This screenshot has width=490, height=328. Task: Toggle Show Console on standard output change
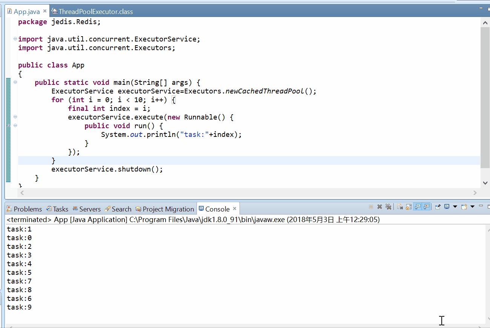(x=418, y=207)
